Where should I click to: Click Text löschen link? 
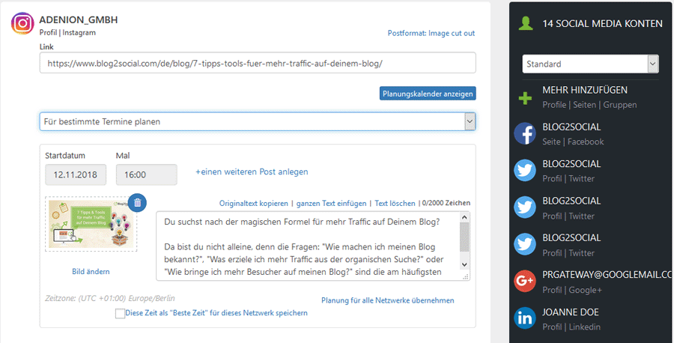pos(395,203)
